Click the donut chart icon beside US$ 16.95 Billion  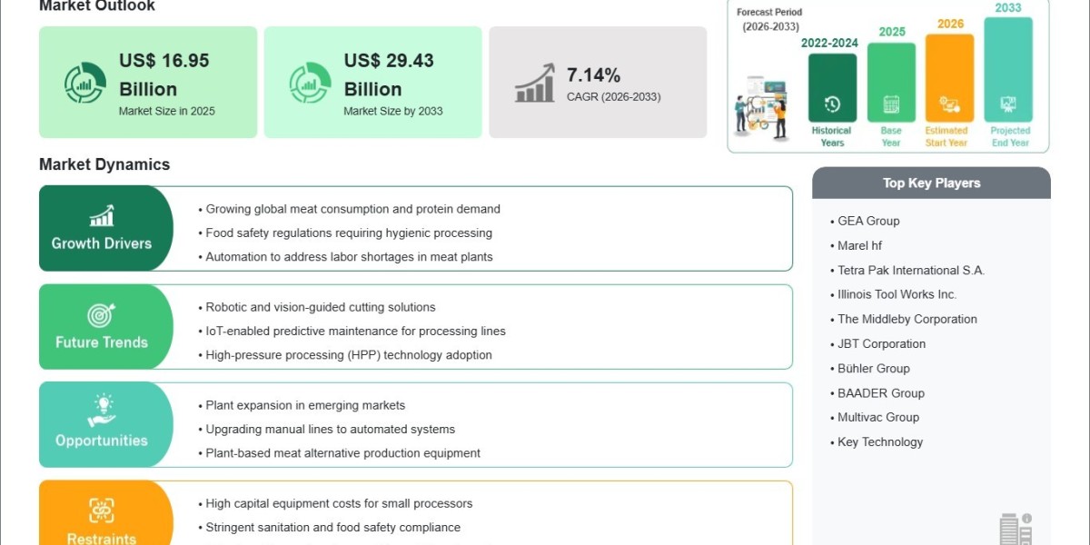pos(84,83)
